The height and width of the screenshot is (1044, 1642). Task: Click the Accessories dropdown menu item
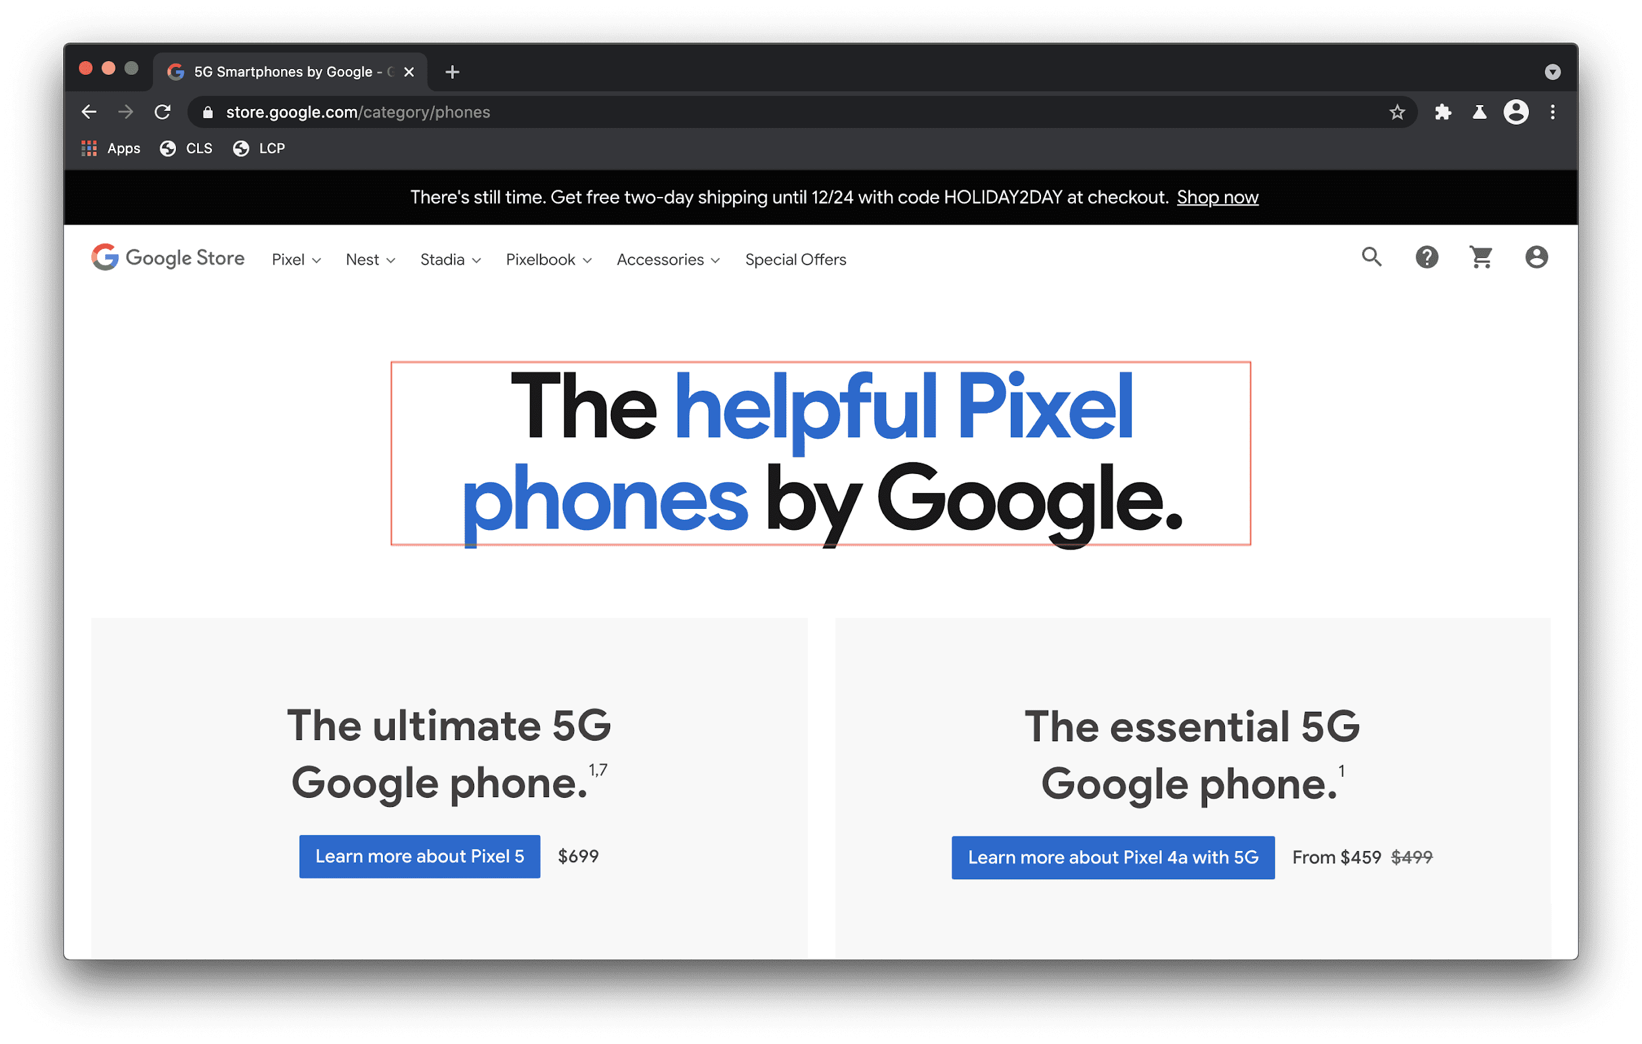[x=667, y=259]
